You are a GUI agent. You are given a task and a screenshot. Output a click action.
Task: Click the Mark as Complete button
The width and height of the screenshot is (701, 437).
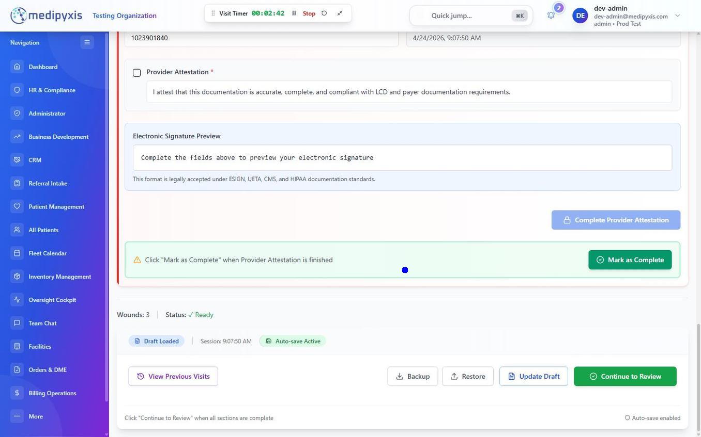pos(630,260)
